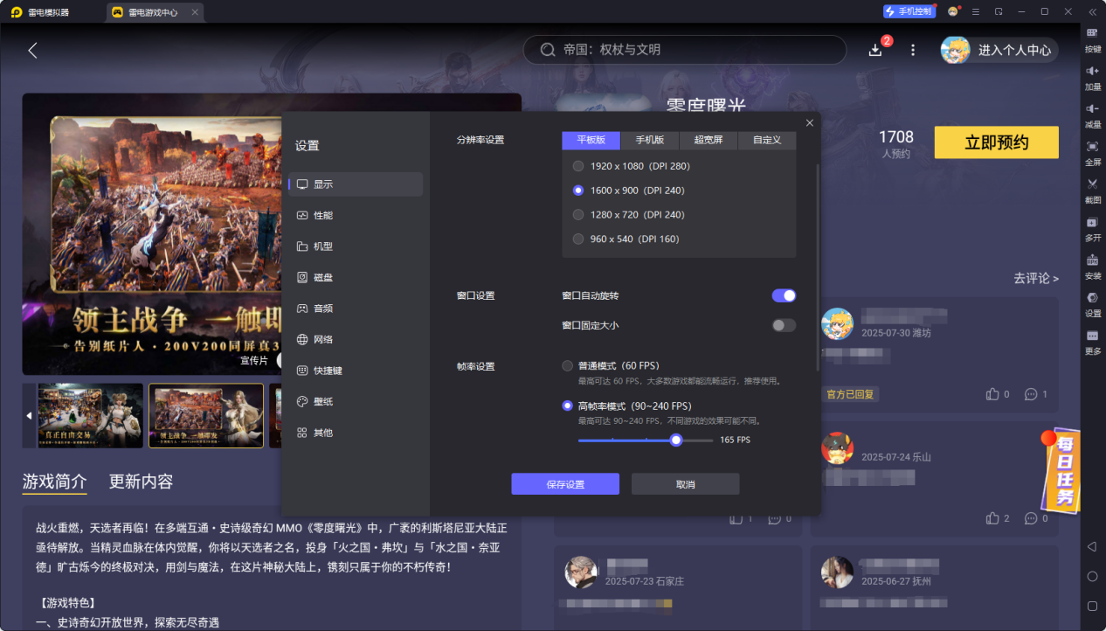Switch to 游戏简介 tab
1106x631 pixels.
coord(54,482)
